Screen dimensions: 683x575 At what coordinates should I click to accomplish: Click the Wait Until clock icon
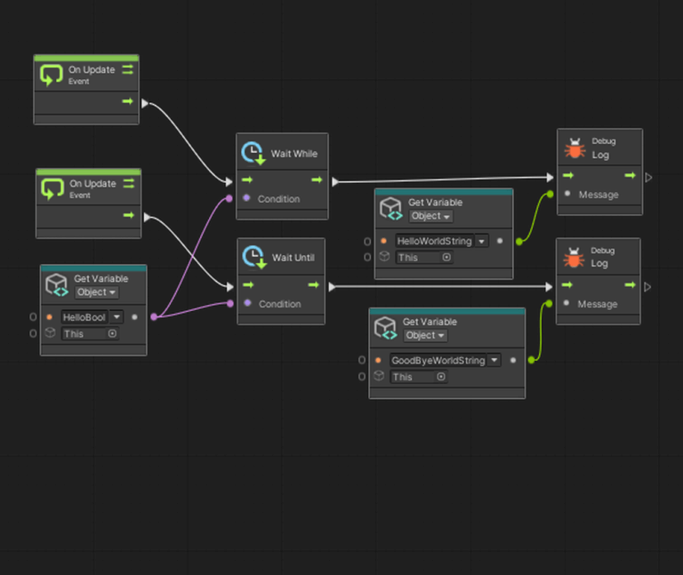coord(254,258)
